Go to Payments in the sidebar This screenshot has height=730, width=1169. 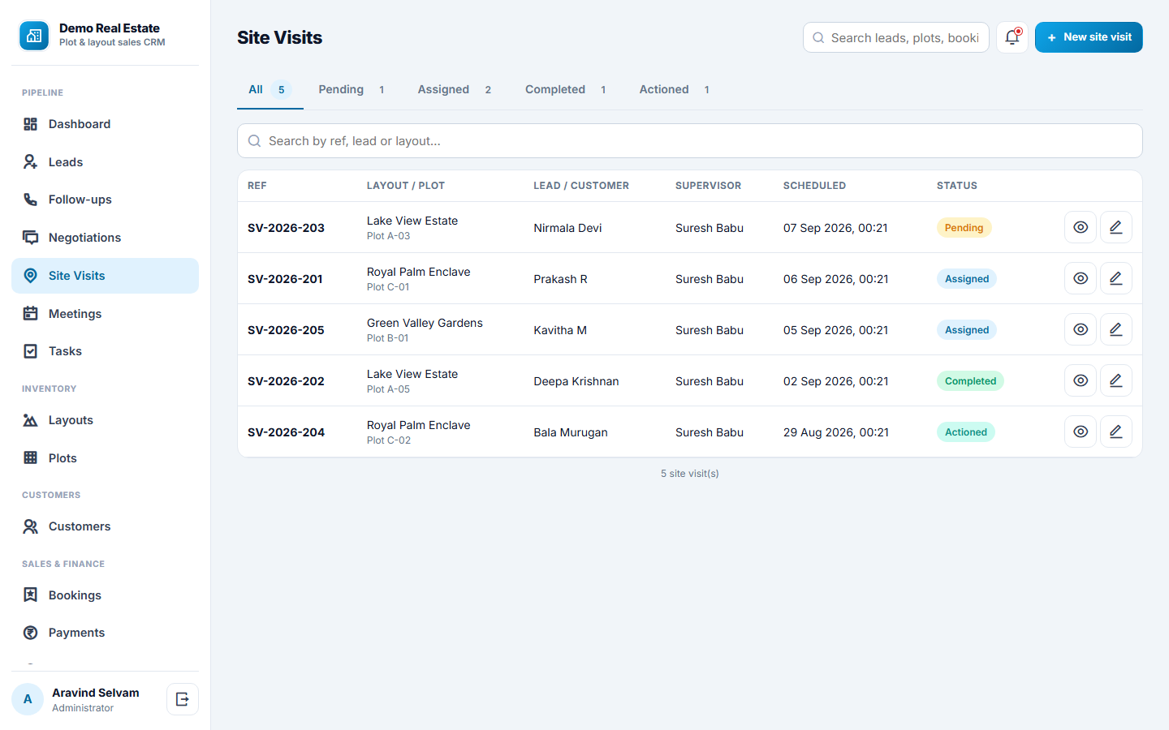coord(105,633)
